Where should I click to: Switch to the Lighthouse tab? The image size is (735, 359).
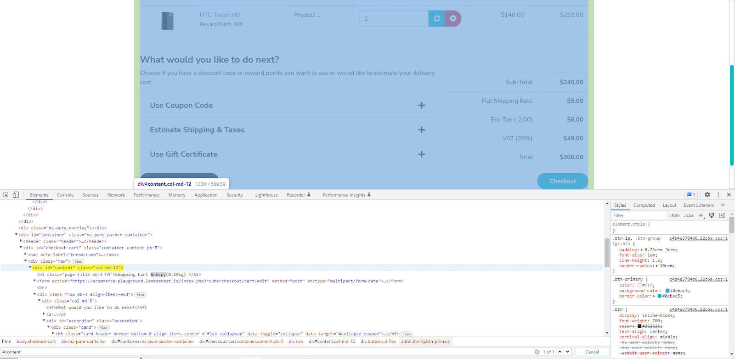coord(266,195)
